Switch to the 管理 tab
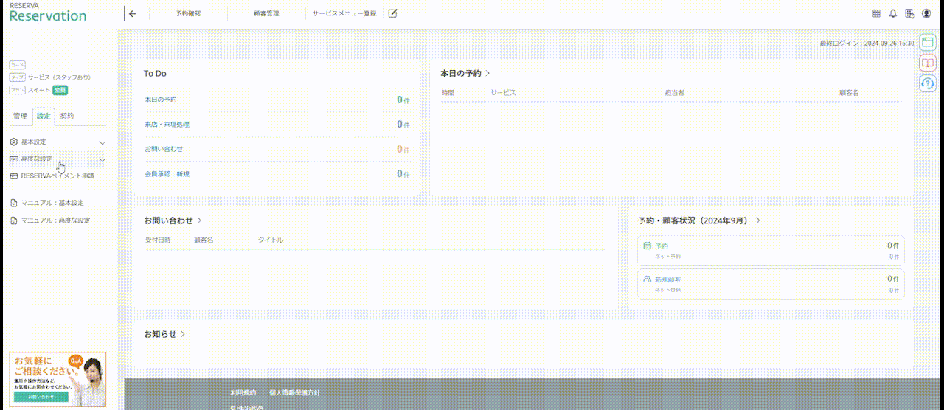 20,116
